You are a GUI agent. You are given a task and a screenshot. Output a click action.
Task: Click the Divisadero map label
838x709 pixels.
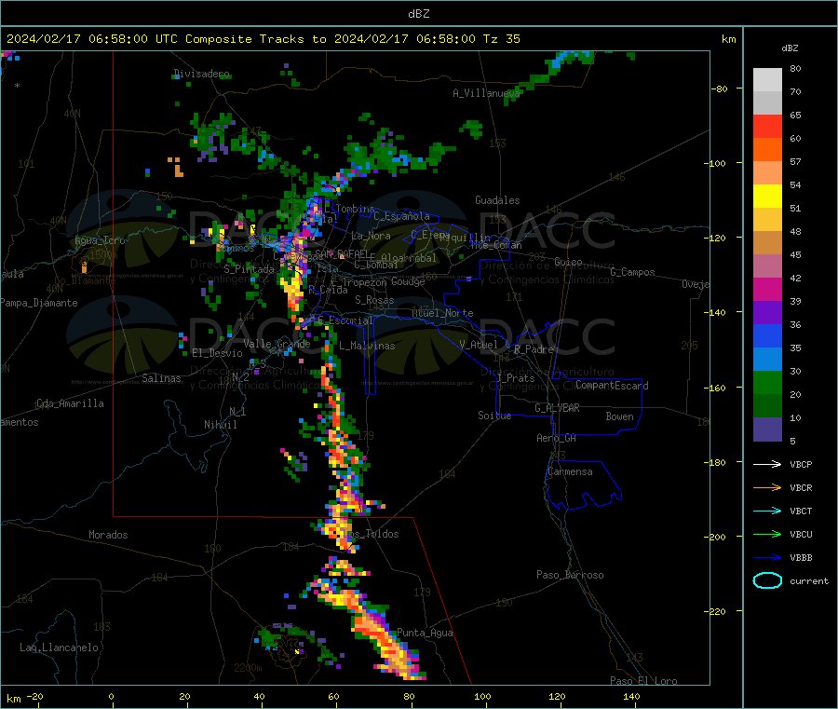click(201, 74)
